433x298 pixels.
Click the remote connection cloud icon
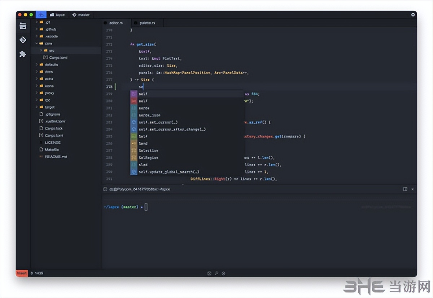point(41,15)
